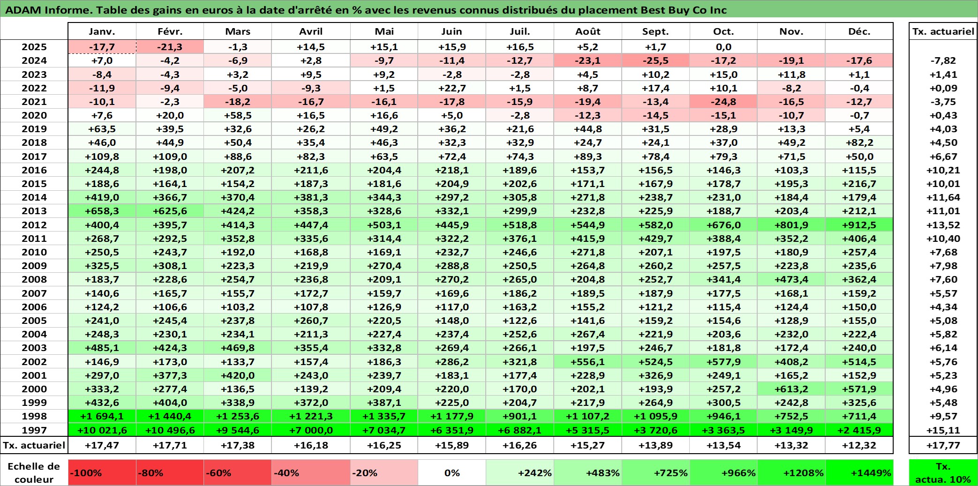Select the +17,77 overall actuarial rate cell
The width and height of the screenshot is (978, 486).
pyautogui.click(x=943, y=445)
